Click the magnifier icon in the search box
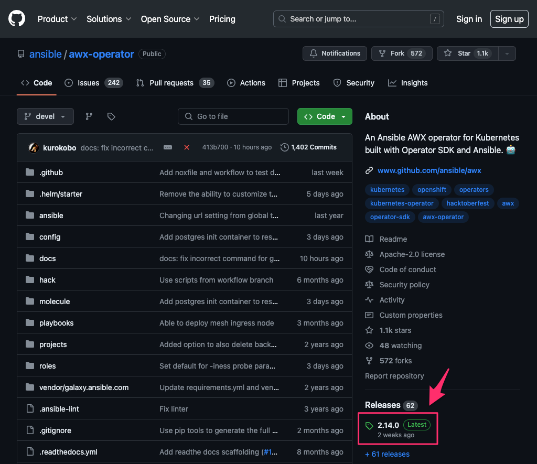 282,19
